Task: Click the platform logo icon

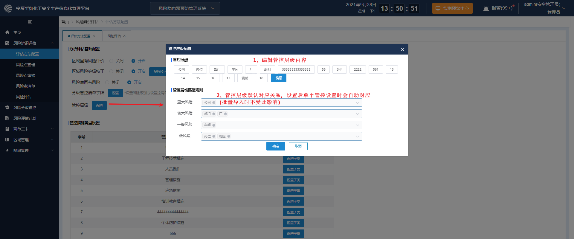Action: pyautogui.click(x=8, y=8)
